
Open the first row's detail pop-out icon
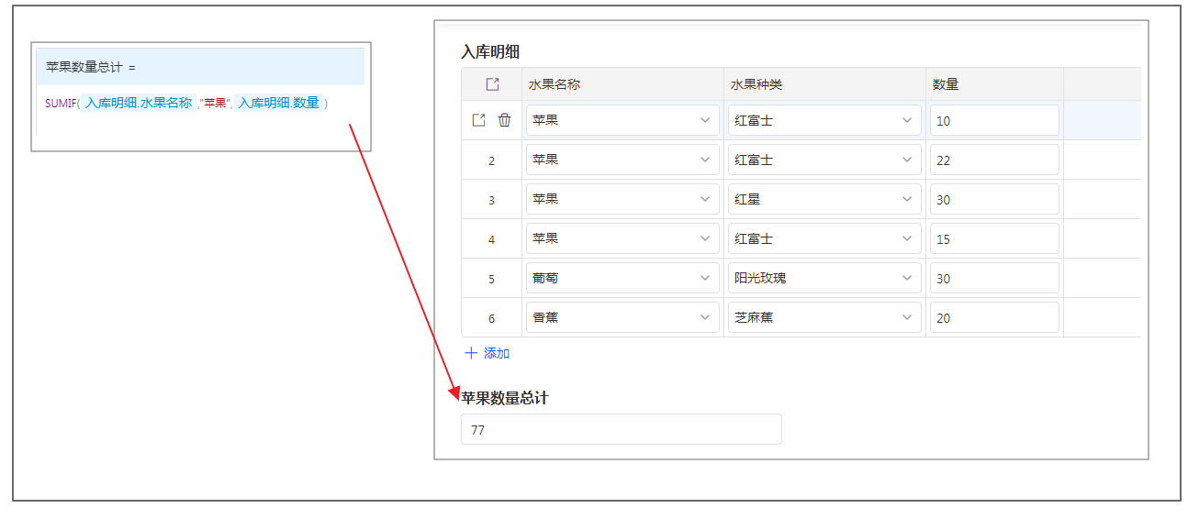(478, 120)
